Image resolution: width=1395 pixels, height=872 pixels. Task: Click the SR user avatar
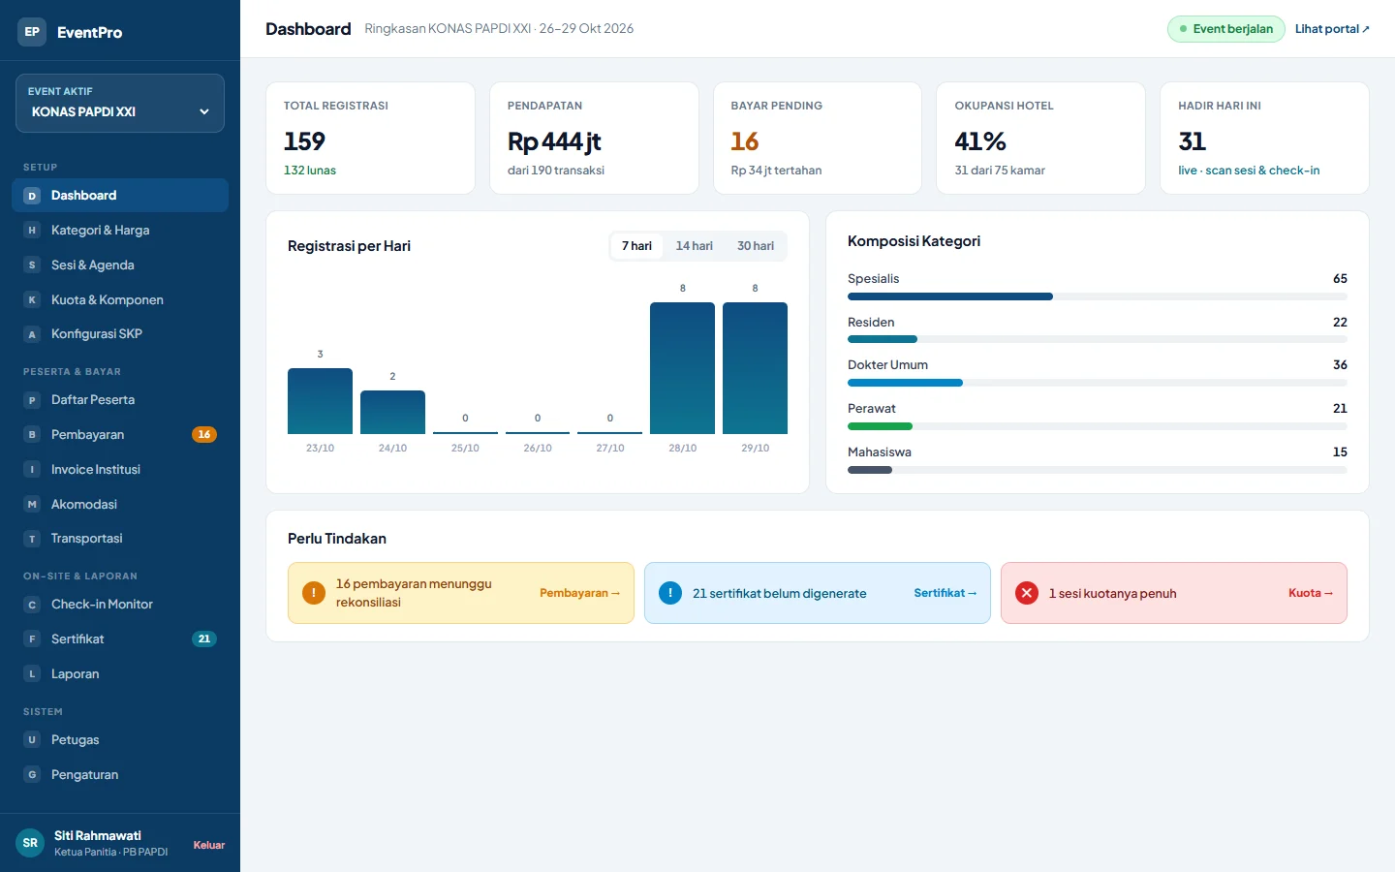30,843
